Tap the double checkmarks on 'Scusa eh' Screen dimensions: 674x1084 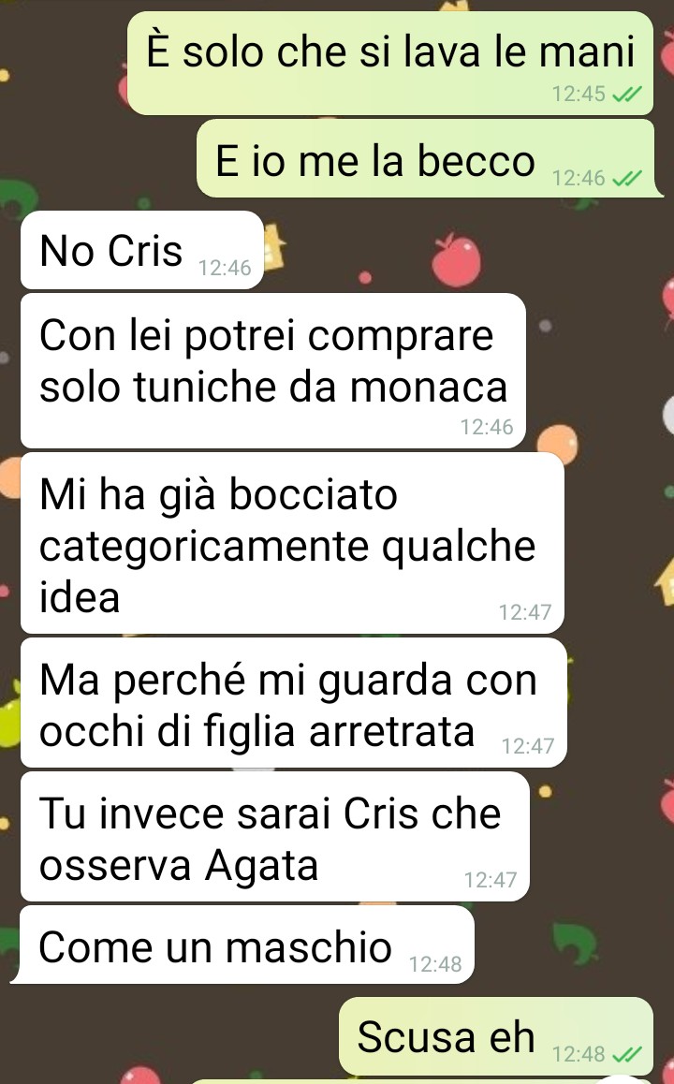tap(627, 1054)
